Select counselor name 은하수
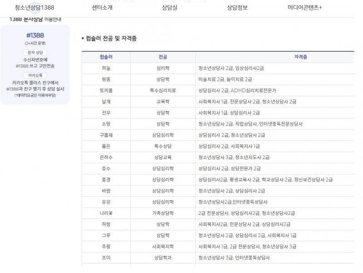This screenshot has height=273, width=363. 106,157
